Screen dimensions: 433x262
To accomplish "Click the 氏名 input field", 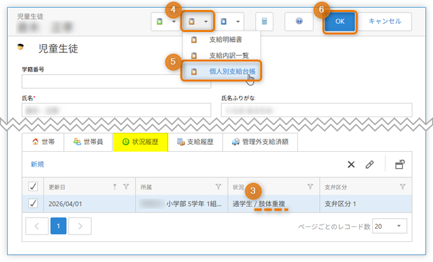I will coord(116,110).
